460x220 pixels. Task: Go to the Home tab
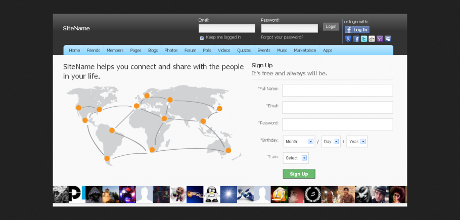[x=74, y=51]
